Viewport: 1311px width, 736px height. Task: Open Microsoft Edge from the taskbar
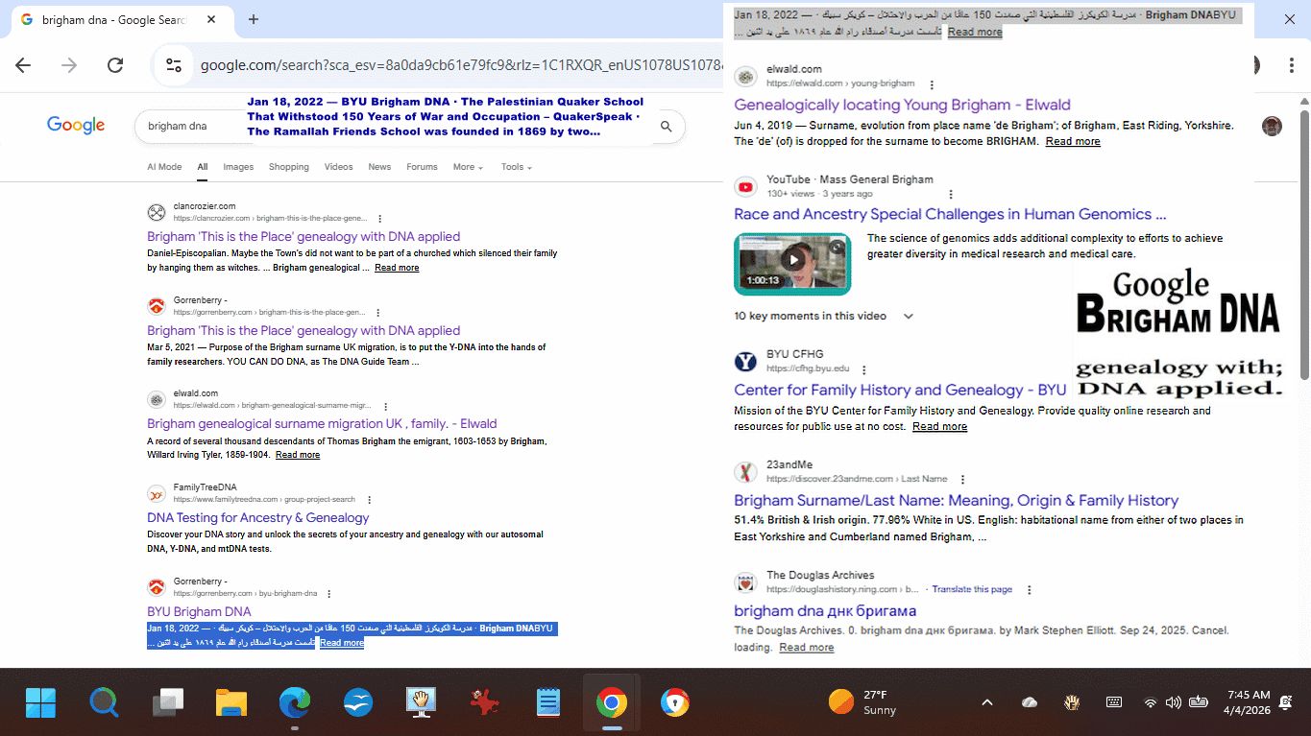pos(295,702)
